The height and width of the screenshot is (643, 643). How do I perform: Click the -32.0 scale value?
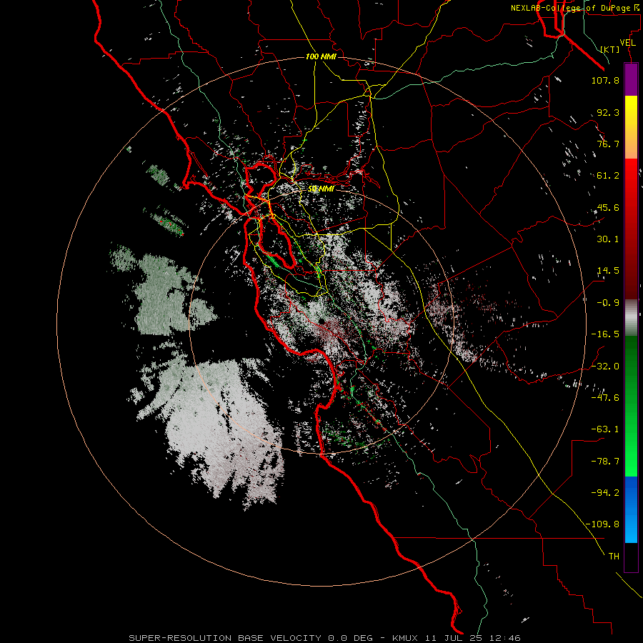coord(605,366)
